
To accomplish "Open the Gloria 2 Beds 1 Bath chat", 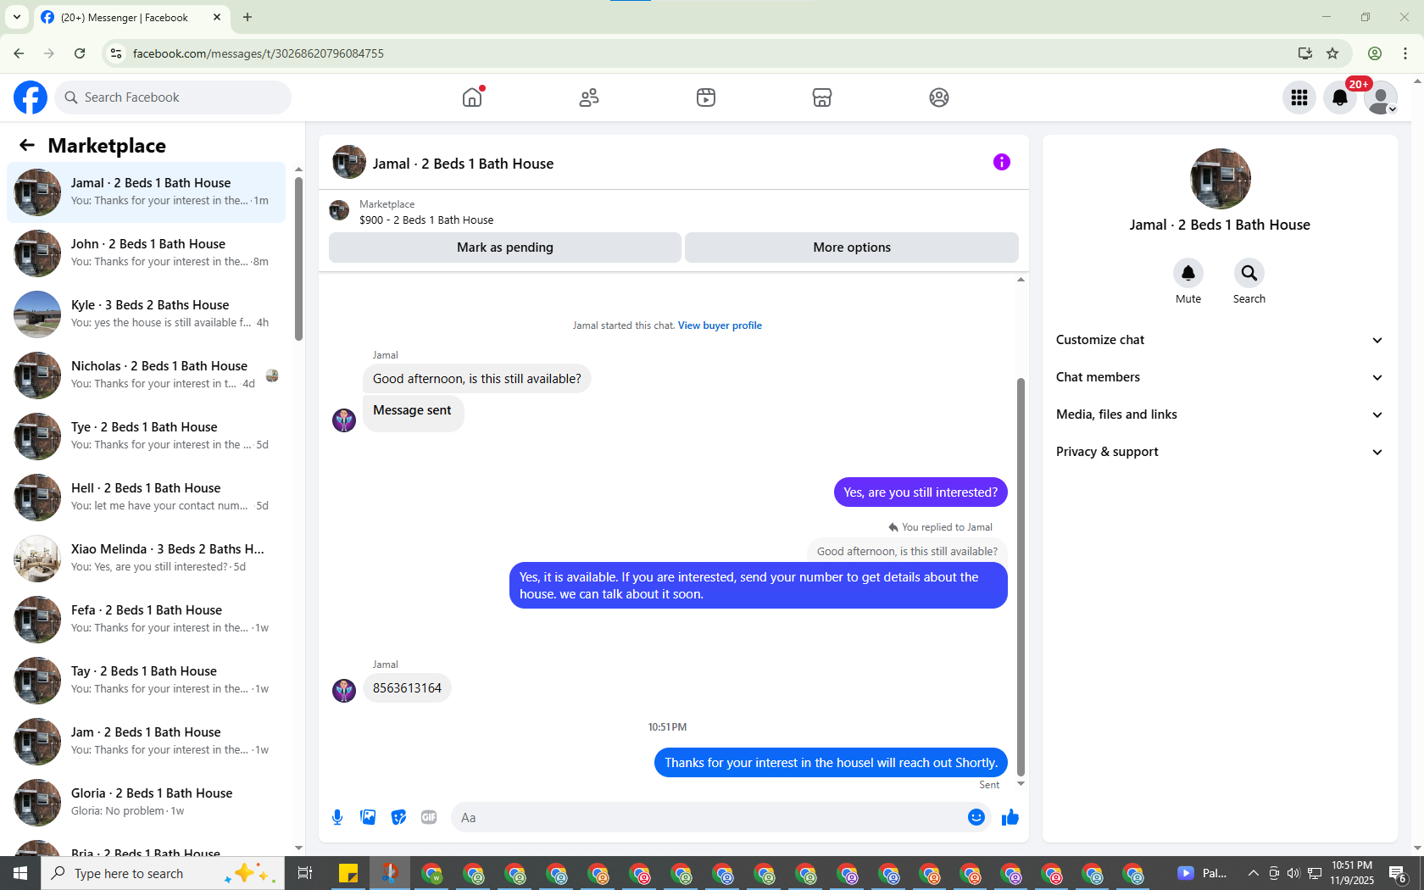I will [146, 803].
